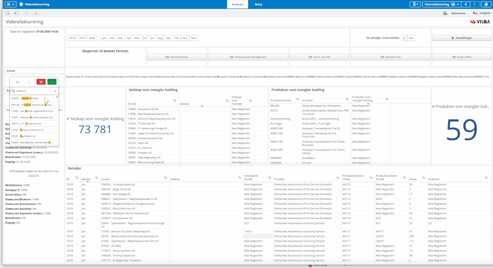
Task: Cancel selection with the red X button
Action: (41, 82)
